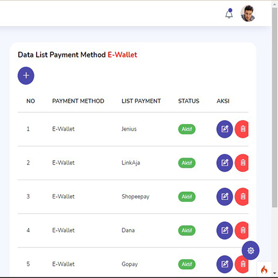Click E-Wallet in row 1
Viewport: 278px width, 278px height.
click(63, 129)
